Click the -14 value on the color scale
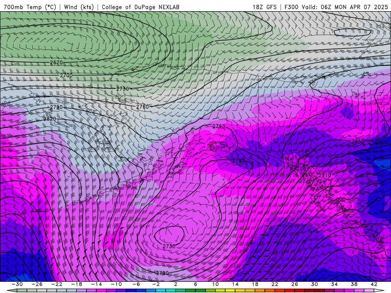 click(96, 284)
